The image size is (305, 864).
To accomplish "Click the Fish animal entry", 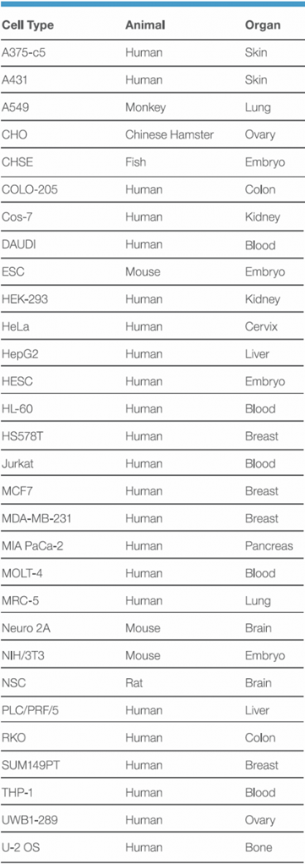I will coord(135,162).
